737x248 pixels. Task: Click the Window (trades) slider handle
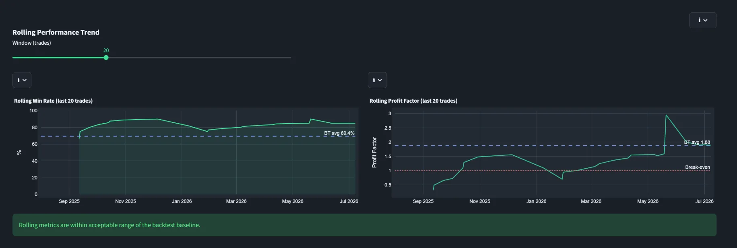coord(106,58)
